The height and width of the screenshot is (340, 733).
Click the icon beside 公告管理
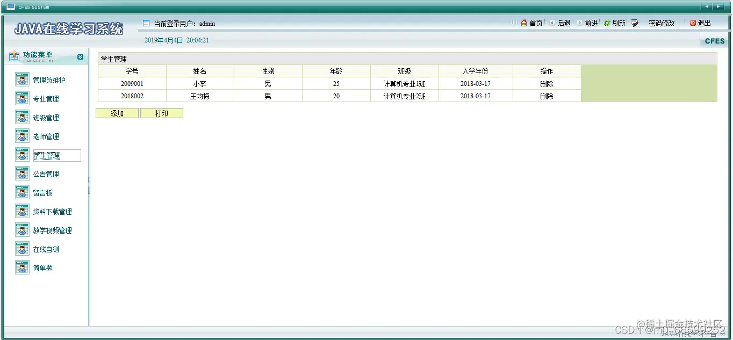tap(22, 174)
